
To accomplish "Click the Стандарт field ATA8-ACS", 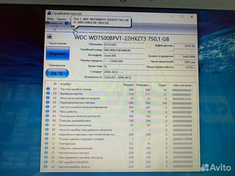I will pyautogui.click(x=150, y=72).
